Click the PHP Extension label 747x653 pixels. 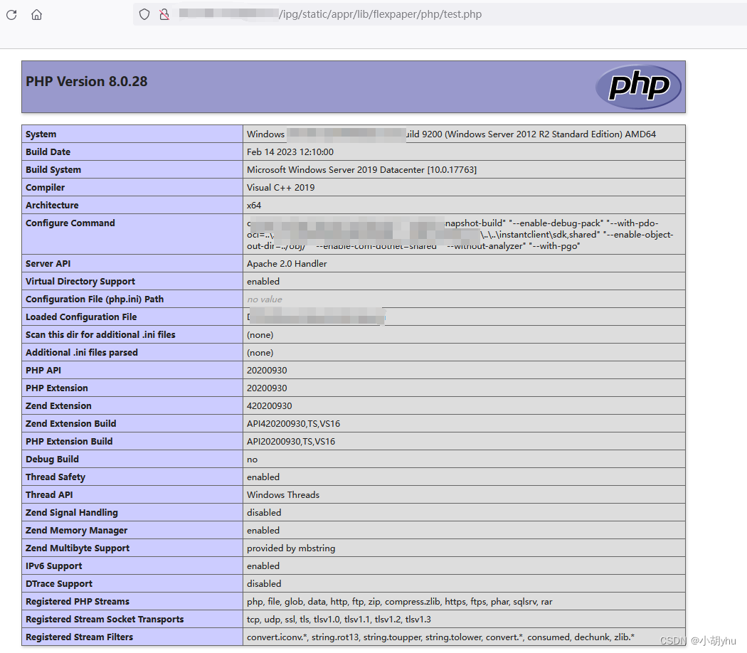coord(57,388)
